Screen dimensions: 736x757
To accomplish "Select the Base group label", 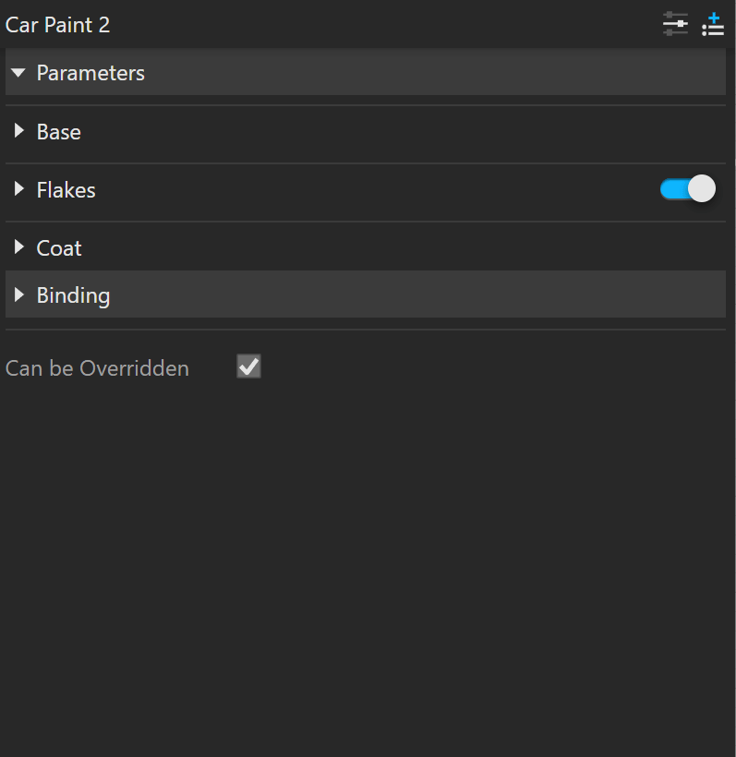I will tap(59, 132).
